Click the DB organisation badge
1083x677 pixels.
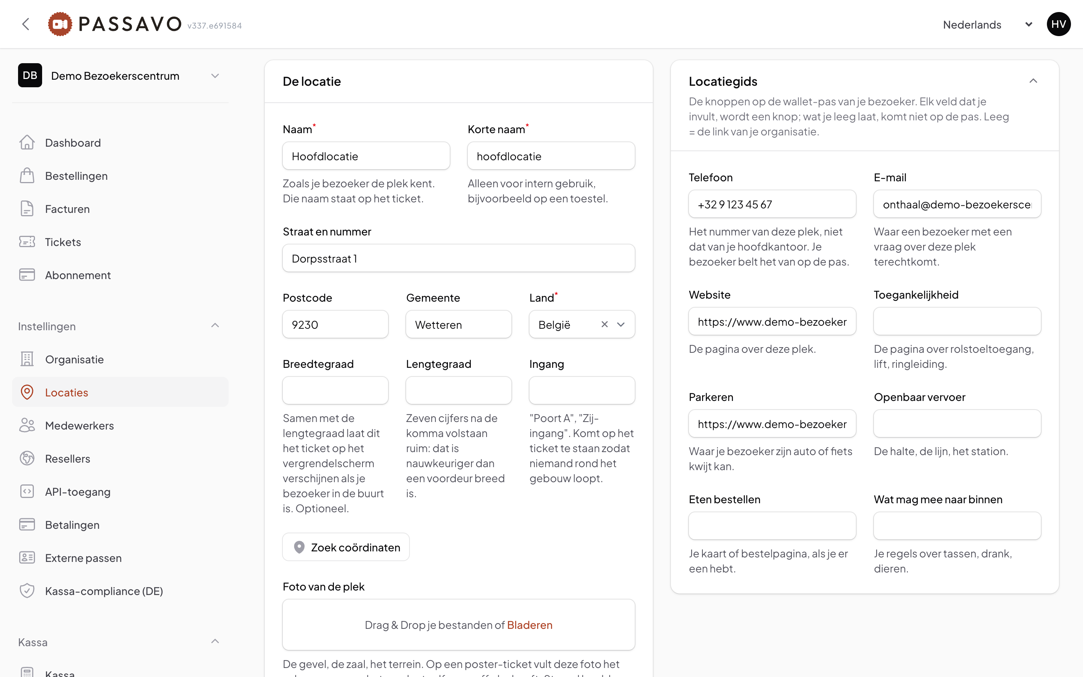(30, 75)
